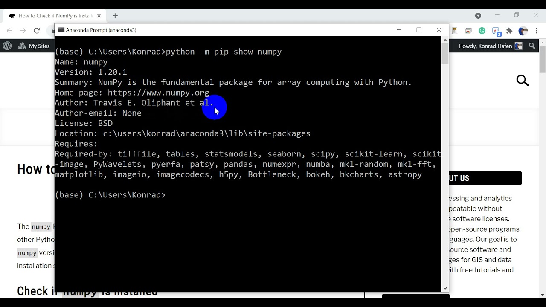This screenshot has height=307, width=546.
Task: Select the 'How to Check if NumPy' tab
Action: coord(55,16)
